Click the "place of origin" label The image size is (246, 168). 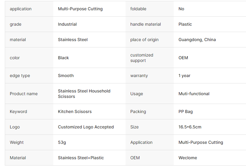coord(144,40)
